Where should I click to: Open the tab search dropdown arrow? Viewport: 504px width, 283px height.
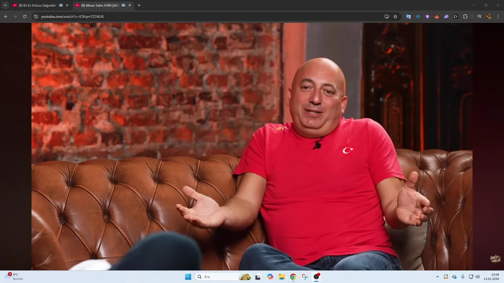(5, 6)
